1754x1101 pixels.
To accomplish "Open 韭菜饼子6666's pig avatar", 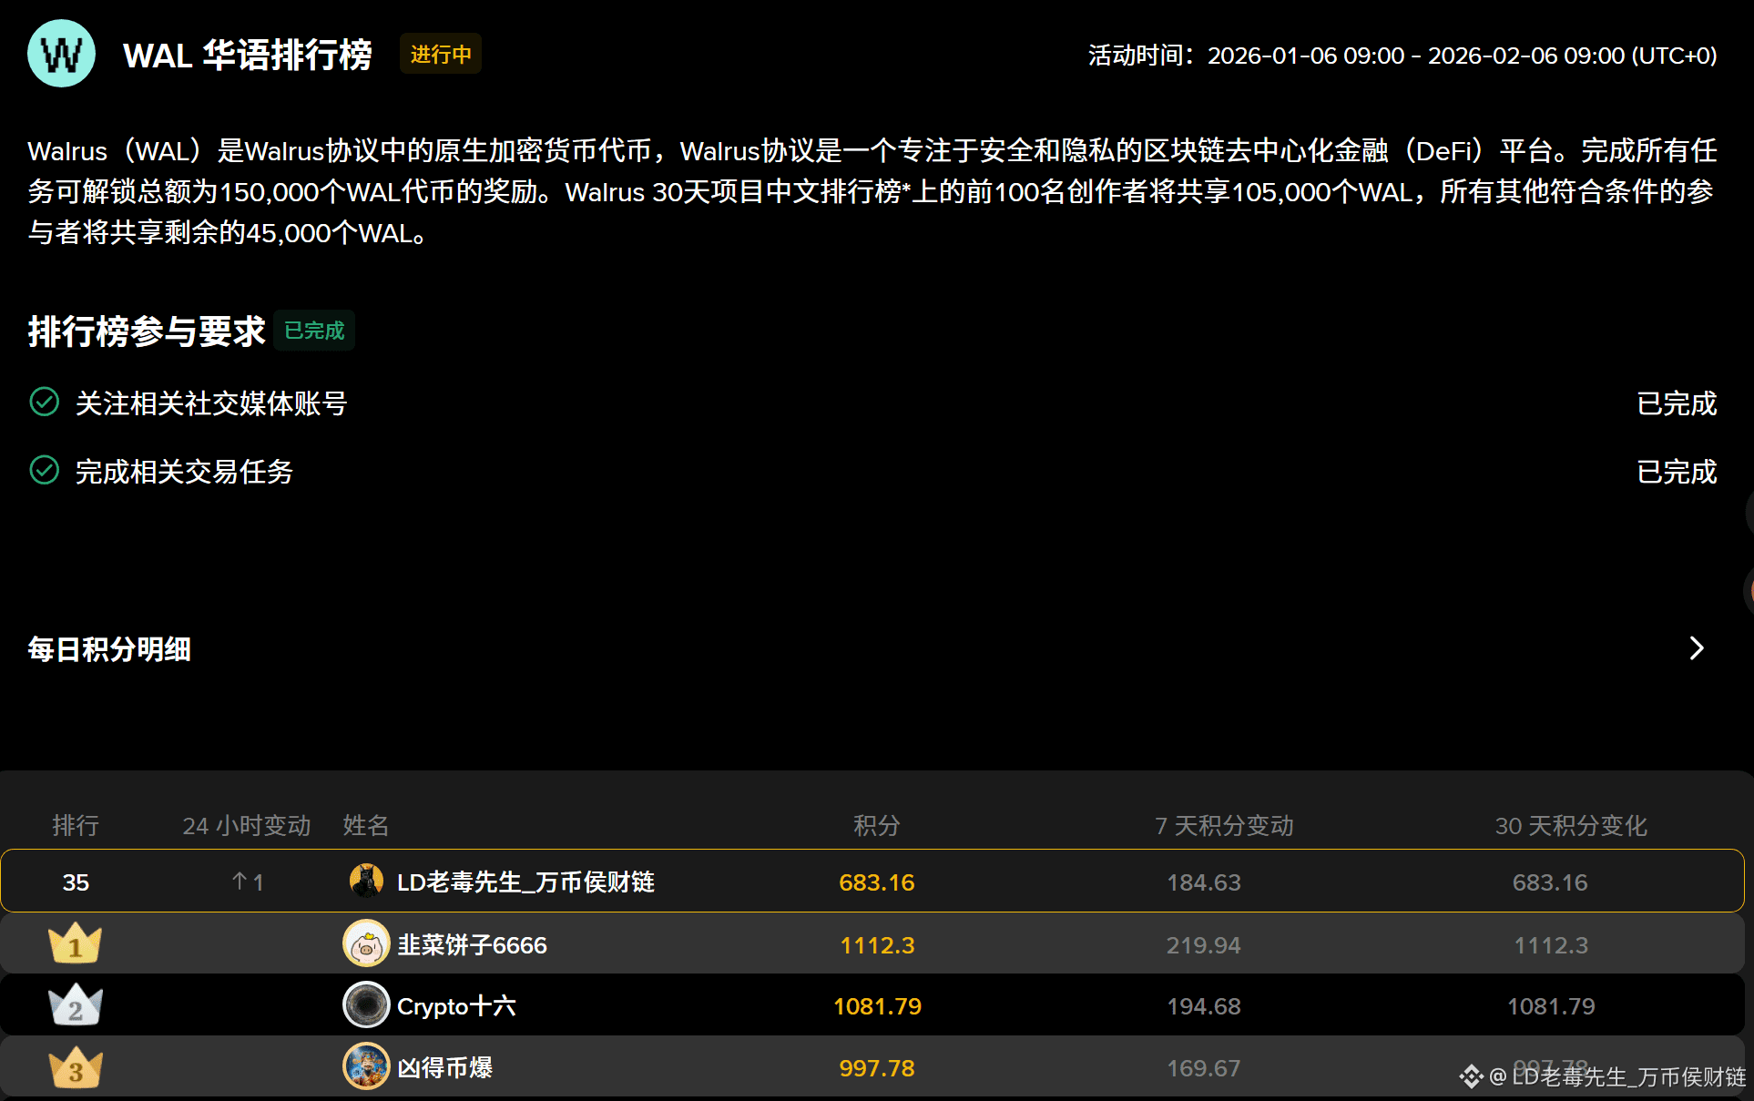I will coord(366,943).
